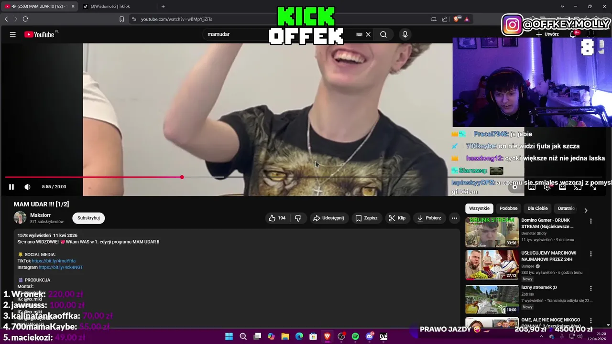Subscribe to Maksiorr with Subskrybuj
Image resolution: width=612 pixels, height=344 pixels.
[x=88, y=218]
